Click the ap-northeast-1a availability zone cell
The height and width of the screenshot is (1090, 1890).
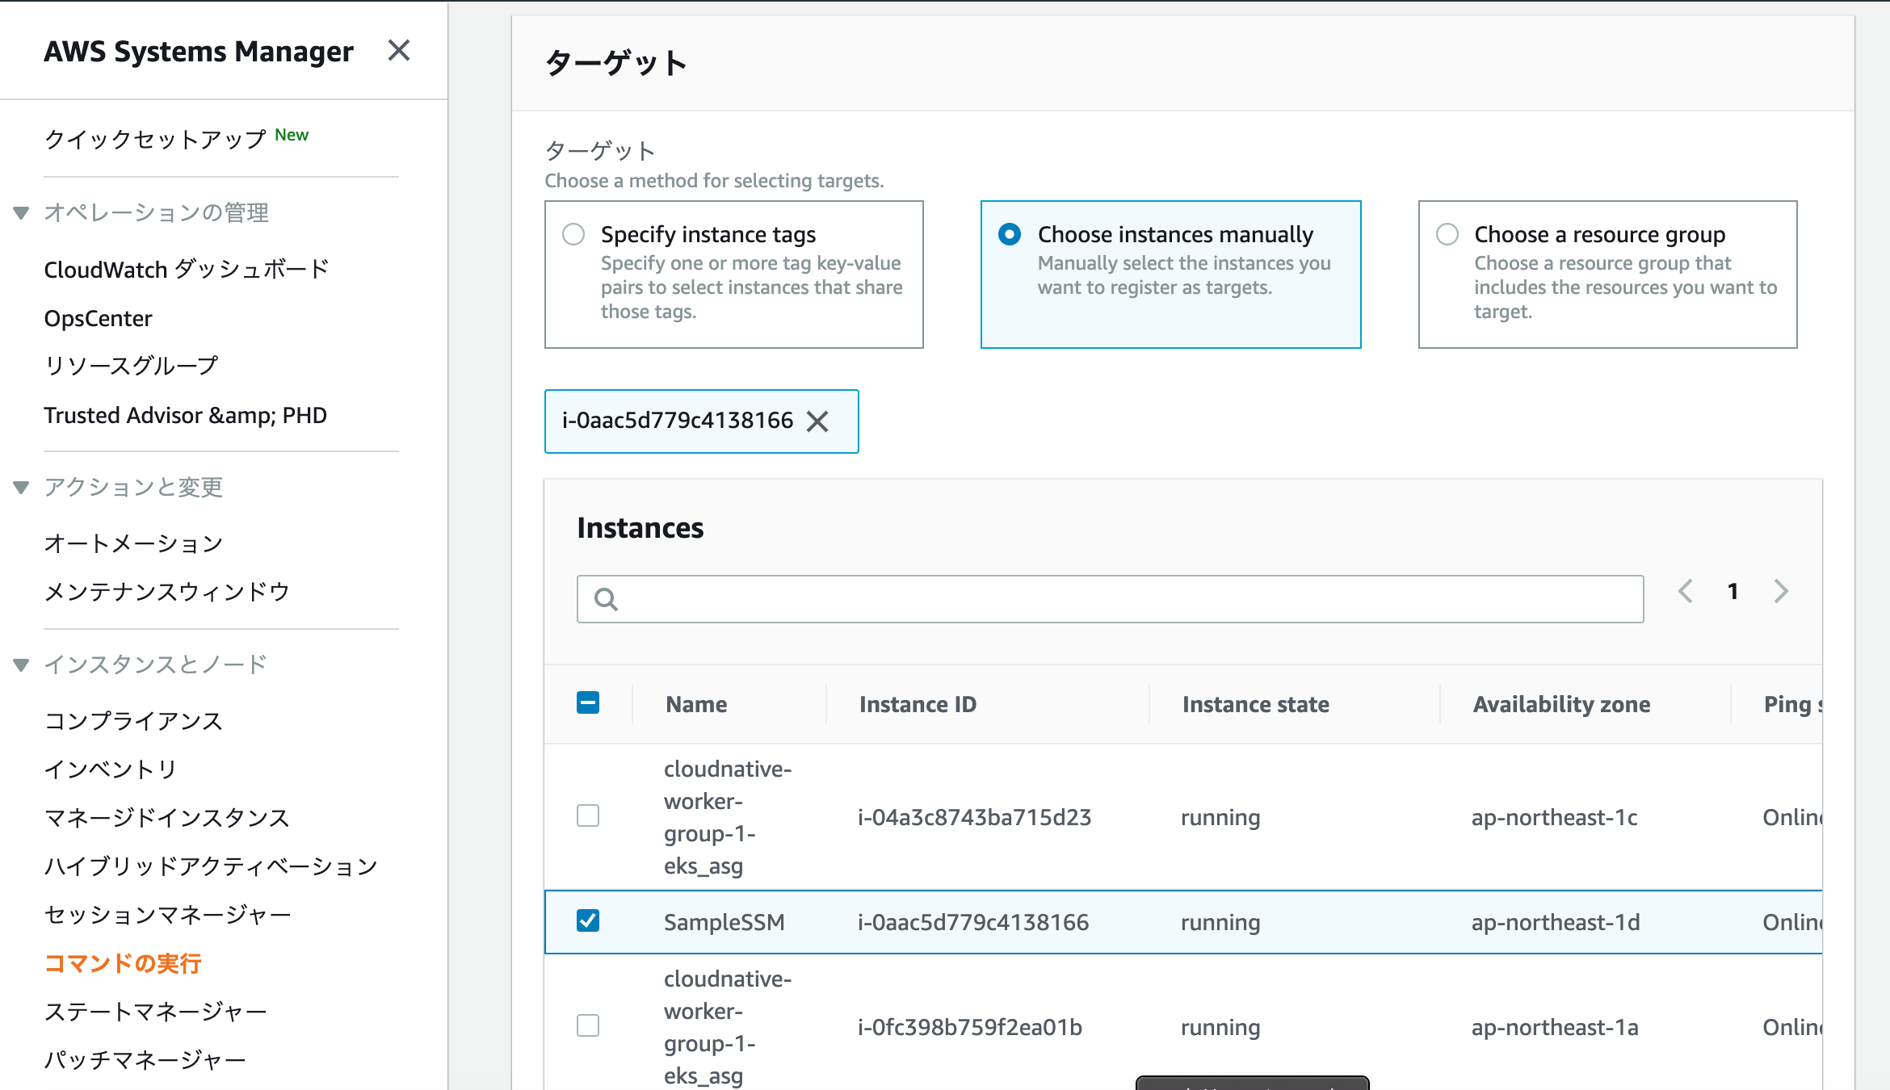click(x=1555, y=1027)
